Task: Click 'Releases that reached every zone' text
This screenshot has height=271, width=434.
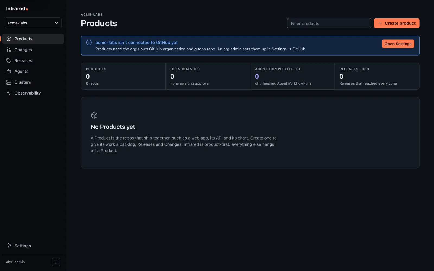Action: click(x=368, y=83)
